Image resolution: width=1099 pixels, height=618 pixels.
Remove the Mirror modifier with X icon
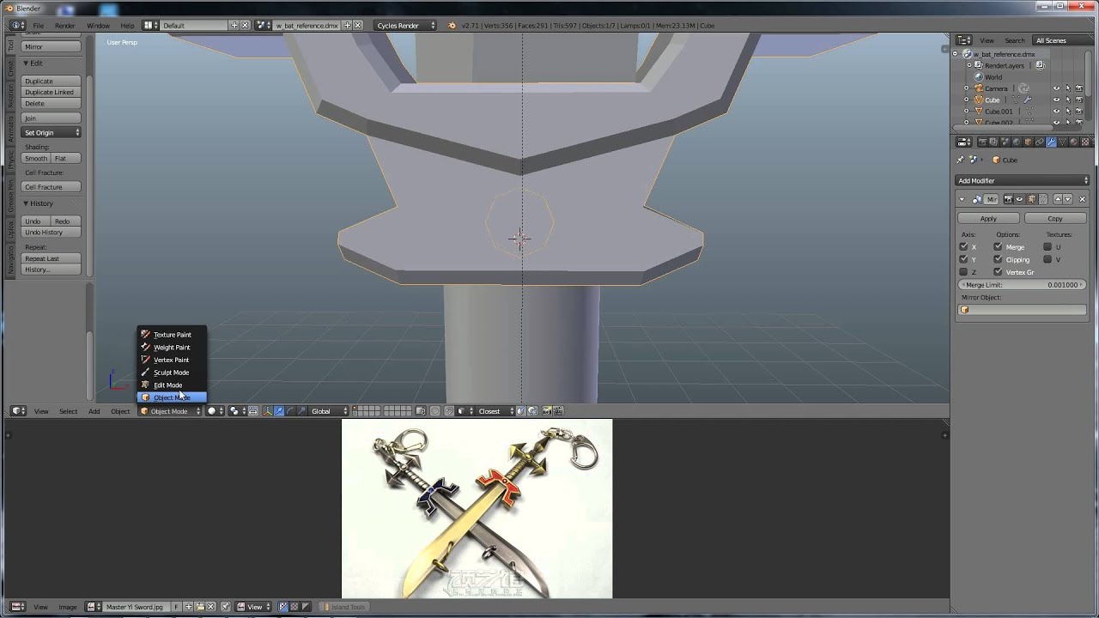click(x=1082, y=199)
